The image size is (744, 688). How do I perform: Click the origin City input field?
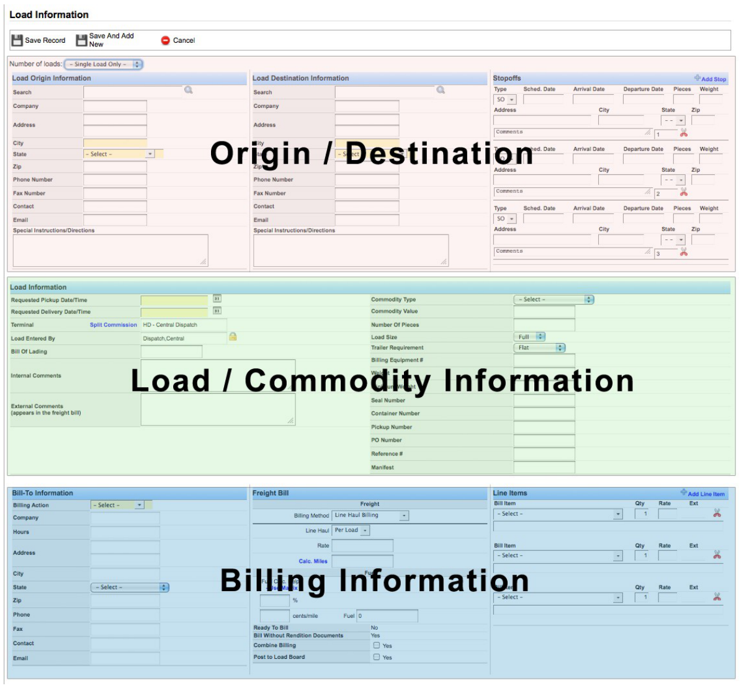tap(115, 143)
